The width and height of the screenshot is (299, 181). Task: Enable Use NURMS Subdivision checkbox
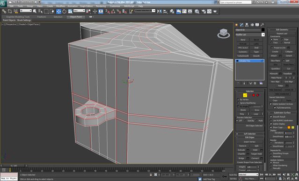coord(271,120)
